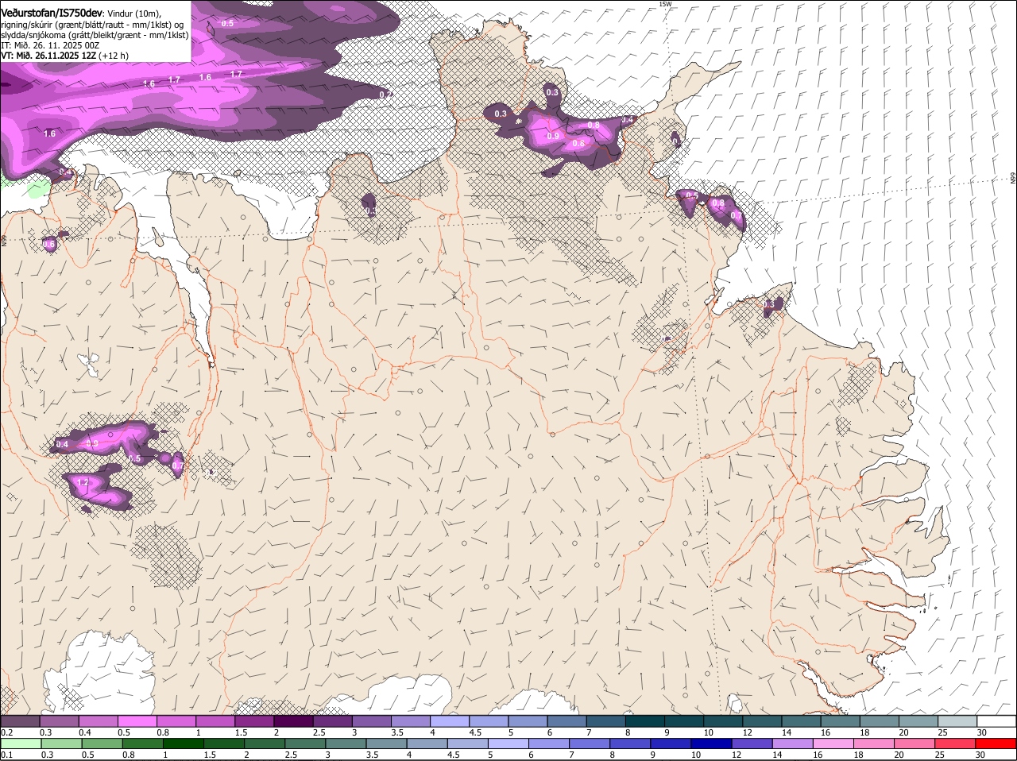Pick the darkest green 1 swatch, lower legend row
Screen dimensions: 1017x761
[x=183, y=744]
